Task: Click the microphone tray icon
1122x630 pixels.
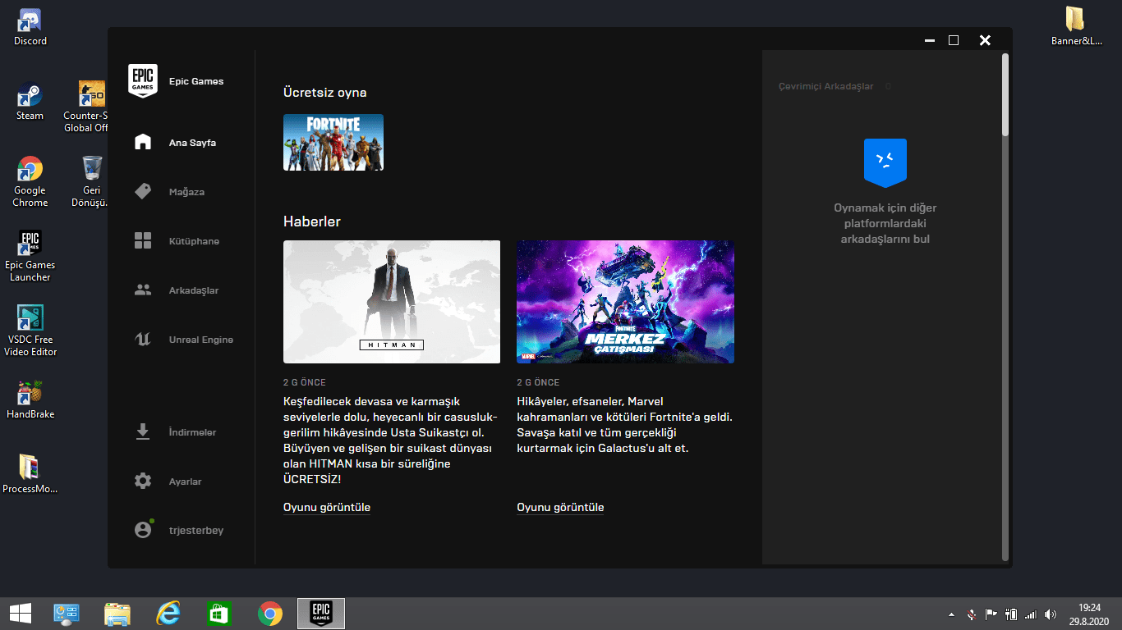Action: pyautogui.click(x=972, y=614)
